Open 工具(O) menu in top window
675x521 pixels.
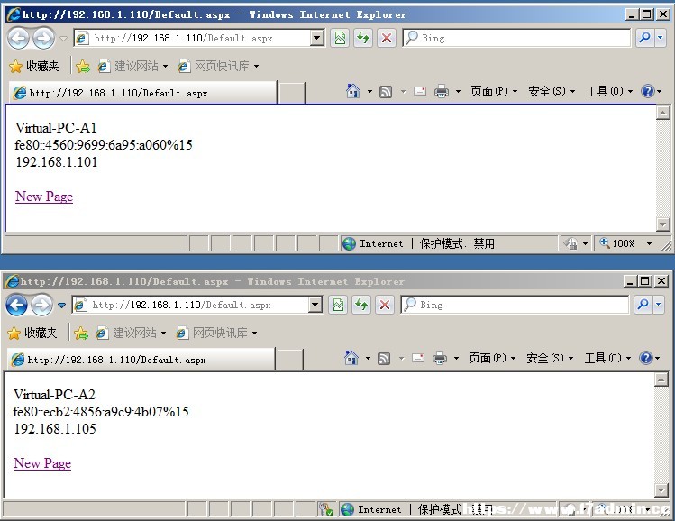[609, 91]
